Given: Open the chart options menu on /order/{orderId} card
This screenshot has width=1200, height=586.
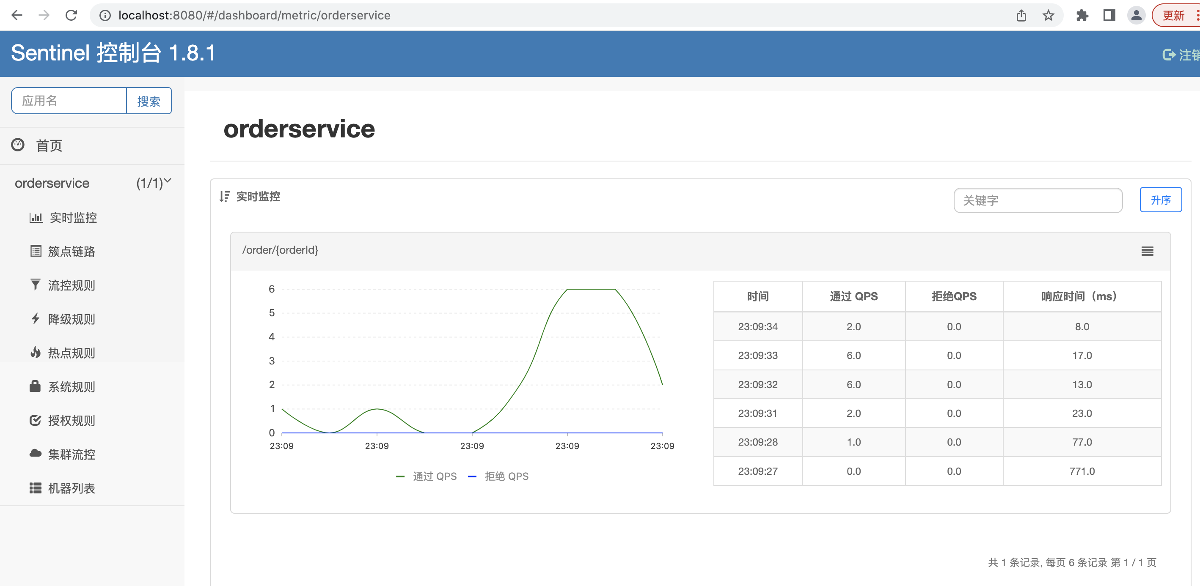Looking at the screenshot, I should 1147,251.
